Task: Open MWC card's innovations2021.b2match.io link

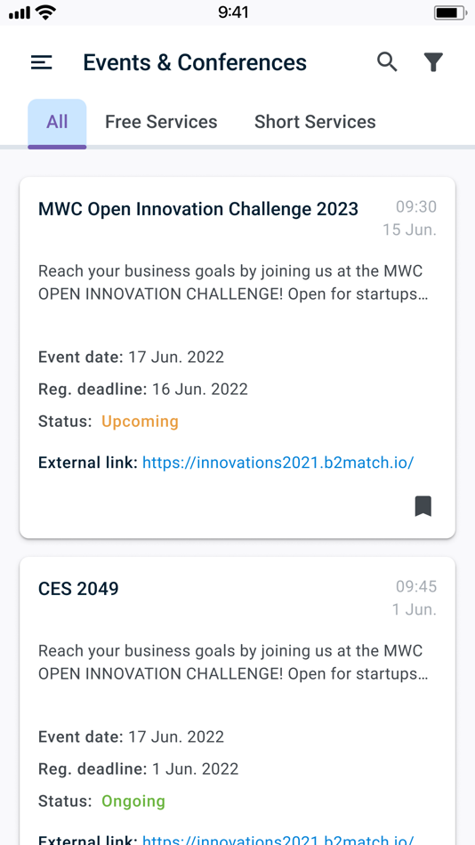Action: point(278,463)
